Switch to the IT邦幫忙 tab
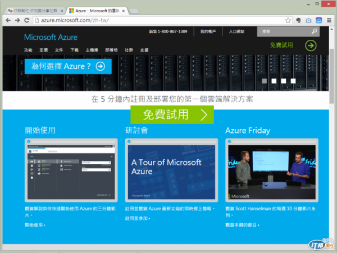This screenshot has height=253, width=337. click(x=35, y=11)
